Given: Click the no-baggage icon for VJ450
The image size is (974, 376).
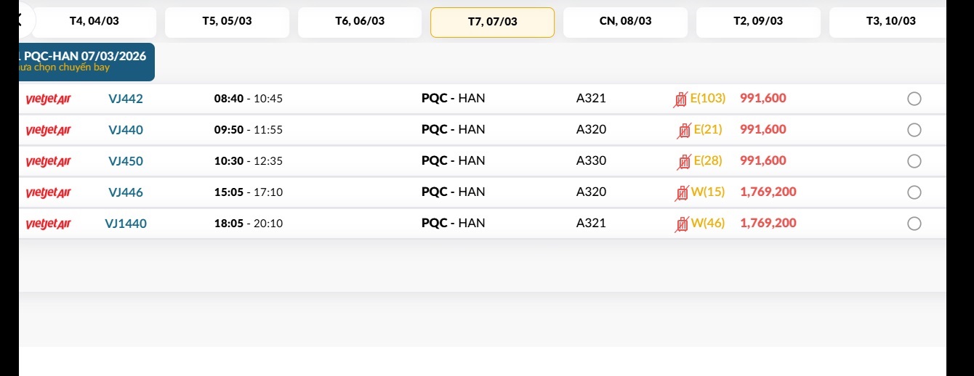Looking at the screenshot, I should click(684, 162).
